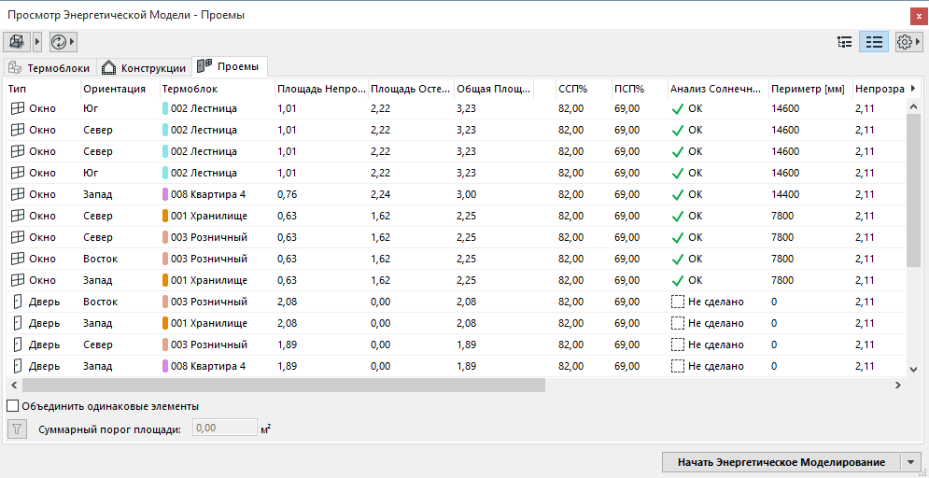
Task: Click the 3D energy model view icon
Action: click(17, 42)
